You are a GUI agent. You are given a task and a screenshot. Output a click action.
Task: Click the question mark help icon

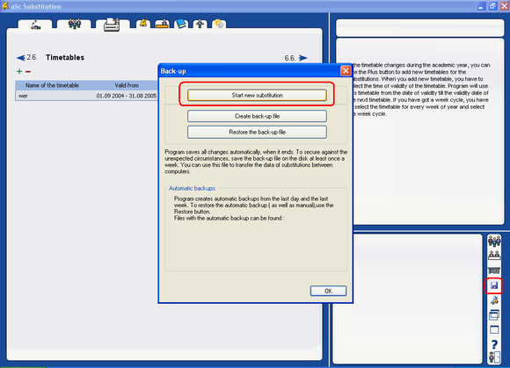tap(494, 344)
